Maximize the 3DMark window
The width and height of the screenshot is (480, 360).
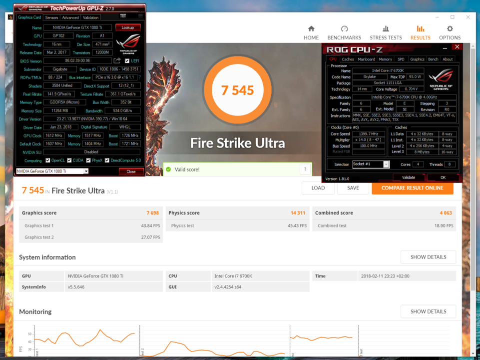(x=453, y=17)
